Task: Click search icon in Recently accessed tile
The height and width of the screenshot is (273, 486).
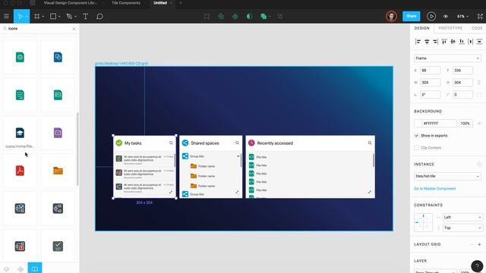Action: click(370, 143)
